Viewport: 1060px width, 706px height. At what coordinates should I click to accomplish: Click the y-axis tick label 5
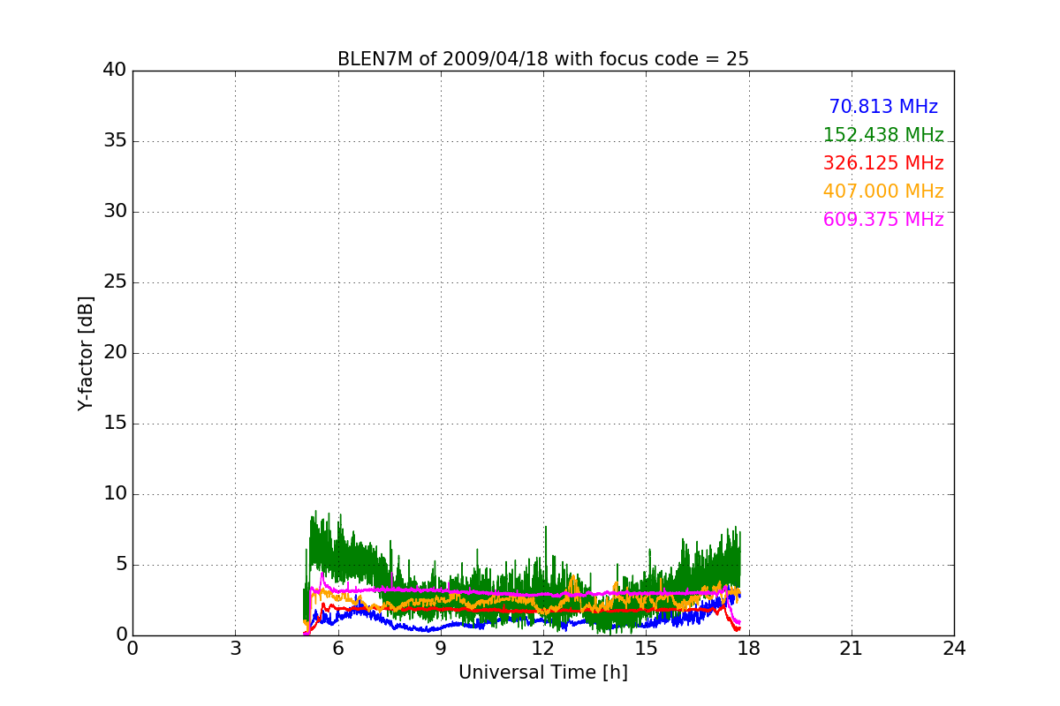click(x=121, y=565)
